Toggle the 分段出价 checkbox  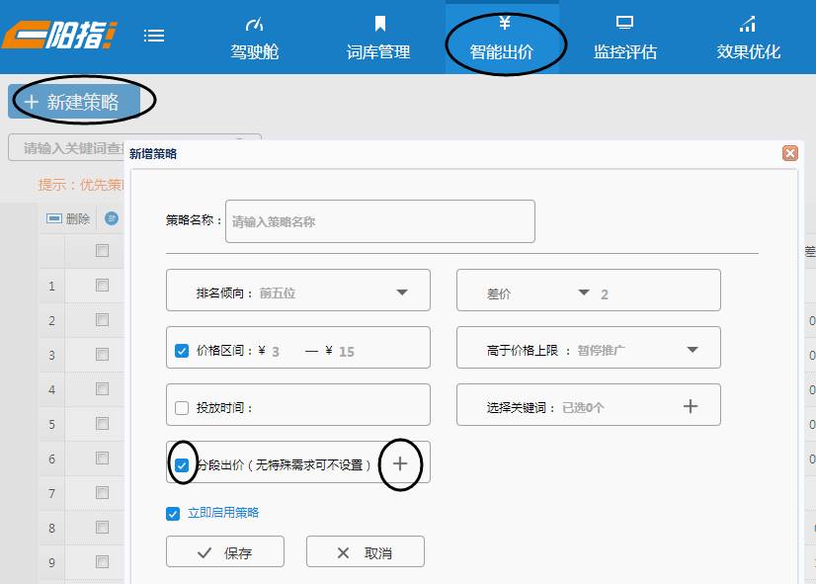[182, 464]
